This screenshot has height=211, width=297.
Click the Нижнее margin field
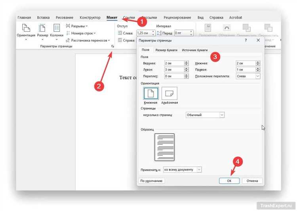tap(246, 63)
